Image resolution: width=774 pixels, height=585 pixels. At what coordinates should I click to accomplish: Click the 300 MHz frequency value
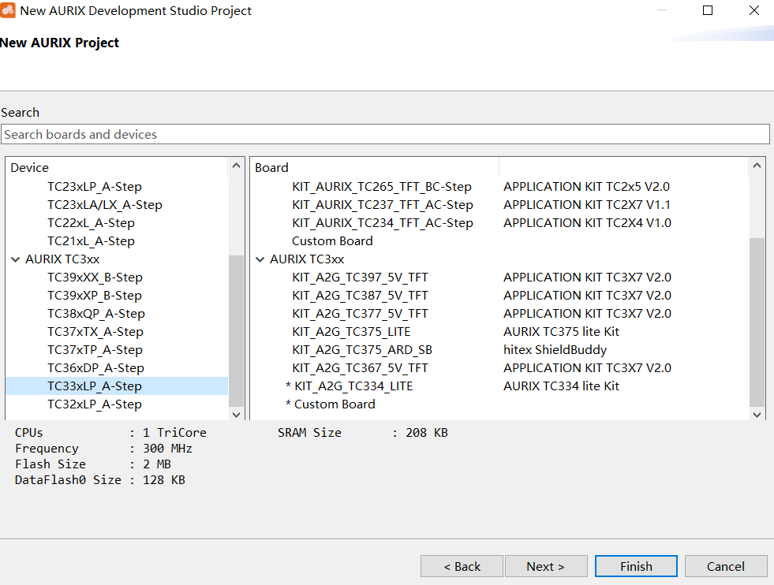click(x=167, y=449)
